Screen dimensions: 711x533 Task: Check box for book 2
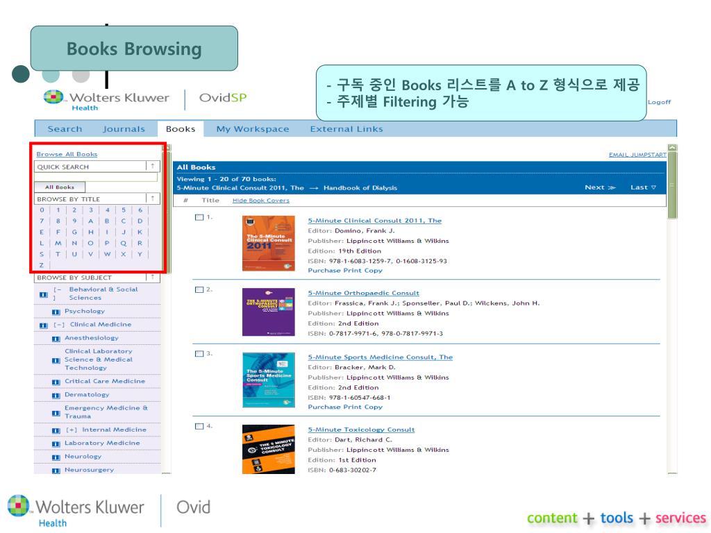pos(199,289)
